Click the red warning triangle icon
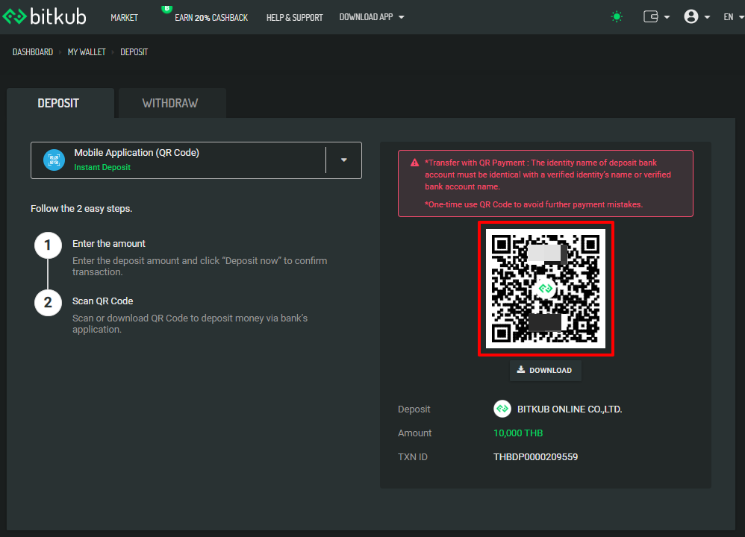Image resolution: width=745 pixels, height=537 pixels. pyautogui.click(x=415, y=163)
